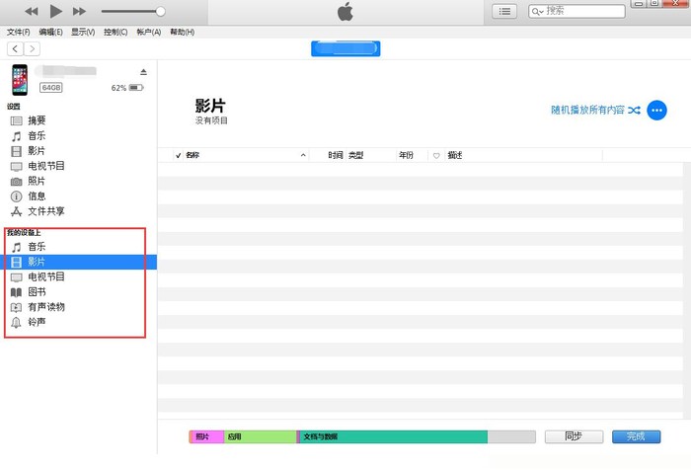The image size is (691, 470).
Task: Open the 帮助(H) menu
Action: click(182, 32)
